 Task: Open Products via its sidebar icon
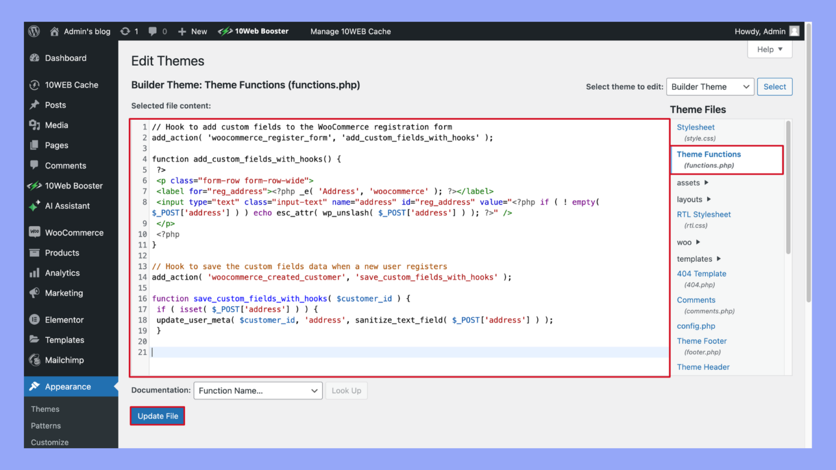click(35, 252)
